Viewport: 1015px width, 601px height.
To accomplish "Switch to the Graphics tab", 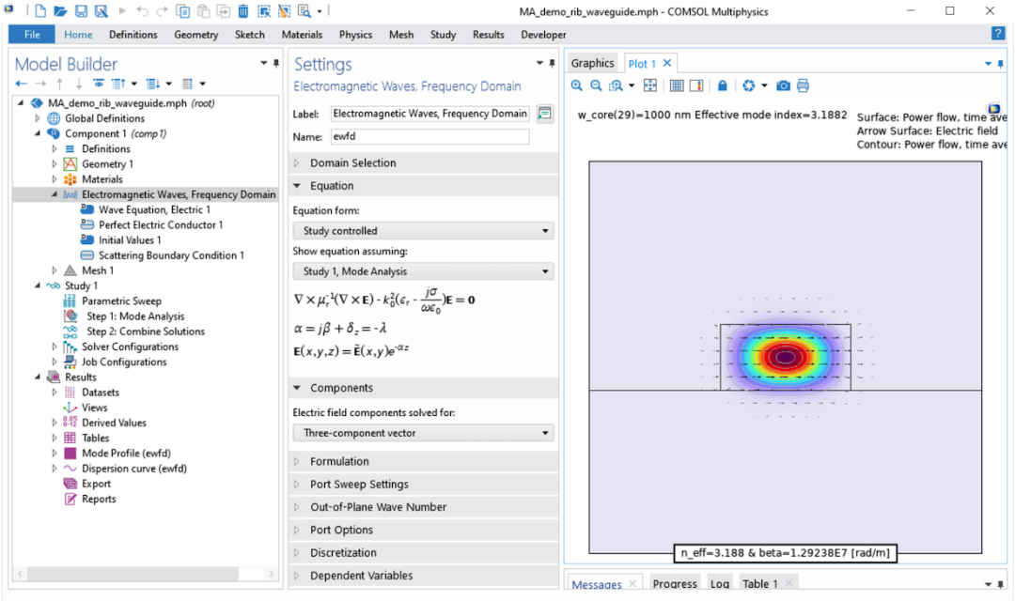I will (592, 64).
